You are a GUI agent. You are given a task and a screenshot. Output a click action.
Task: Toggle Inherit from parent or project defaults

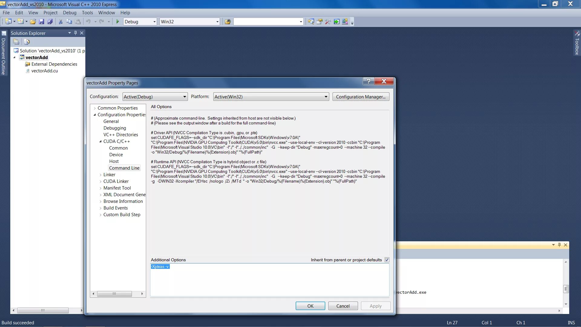coord(387,260)
